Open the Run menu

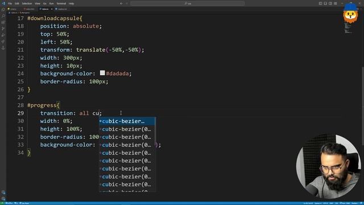(x=52, y=3)
